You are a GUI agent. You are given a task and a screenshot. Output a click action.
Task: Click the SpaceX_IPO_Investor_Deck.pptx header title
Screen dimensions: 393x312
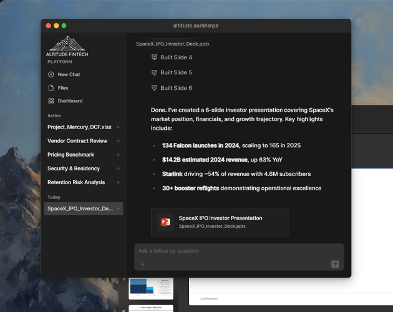pos(172,44)
